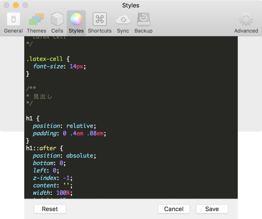This screenshot has width=262, height=219.
Task: Select the Styles color wheel icon
Action: pyautogui.click(x=76, y=19)
